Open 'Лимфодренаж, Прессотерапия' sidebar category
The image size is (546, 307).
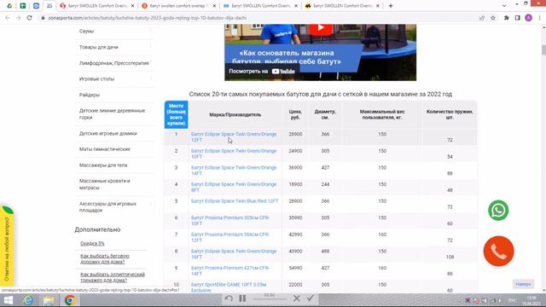[113, 63]
